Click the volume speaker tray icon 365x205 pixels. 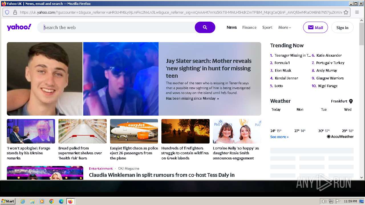(324, 201)
